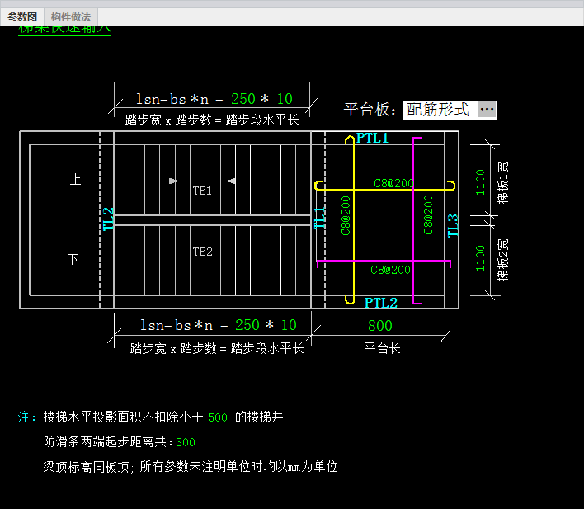
Task: Click the 上 direction label
Action: pos(75,179)
